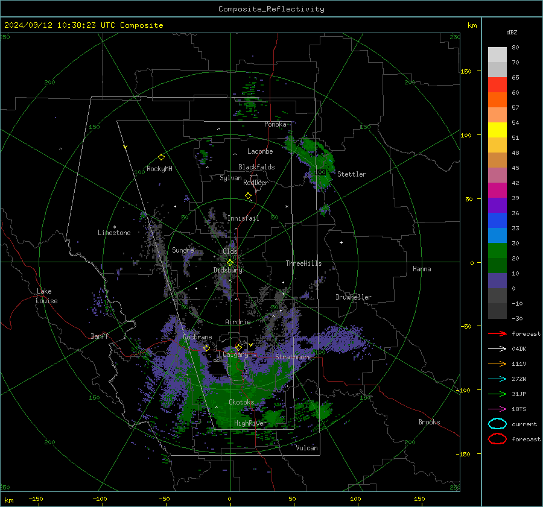This screenshot has width=543, height=507.
Task: Click the Innisfail town label
Action: (243, 218)
